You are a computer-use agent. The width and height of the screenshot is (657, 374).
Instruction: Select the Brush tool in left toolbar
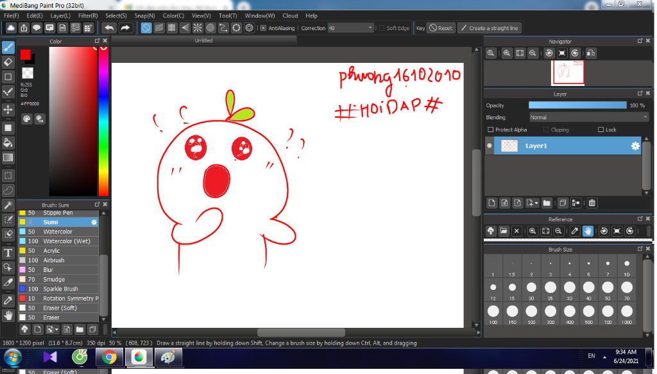tap(8, 47)
